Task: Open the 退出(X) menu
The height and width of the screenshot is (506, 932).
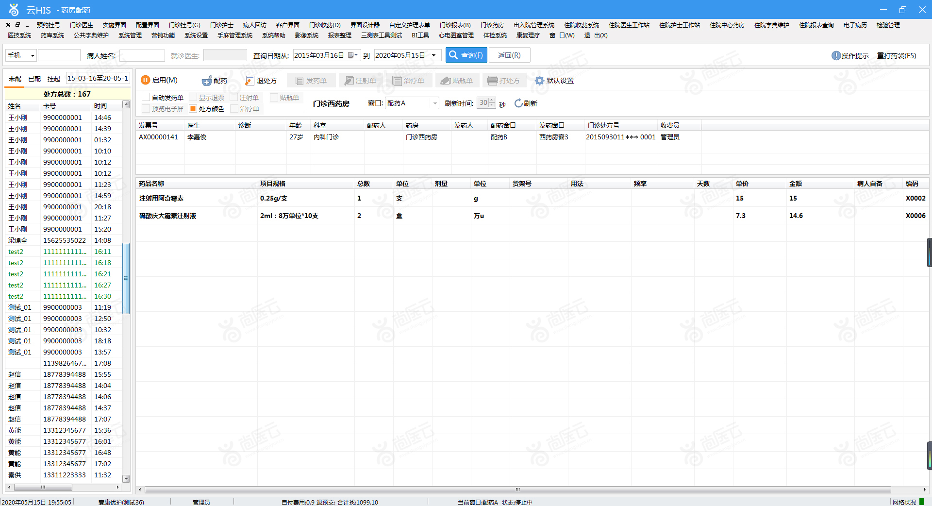Action: point(596,35)
